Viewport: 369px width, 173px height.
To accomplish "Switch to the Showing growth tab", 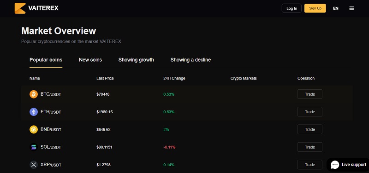I will pos(136,60).
